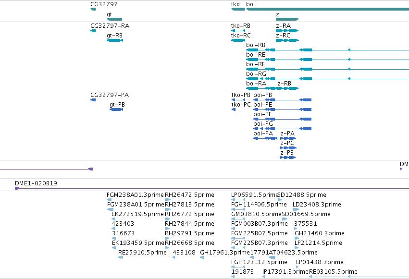Select the boi-PF protein label

tap(262, 114)
